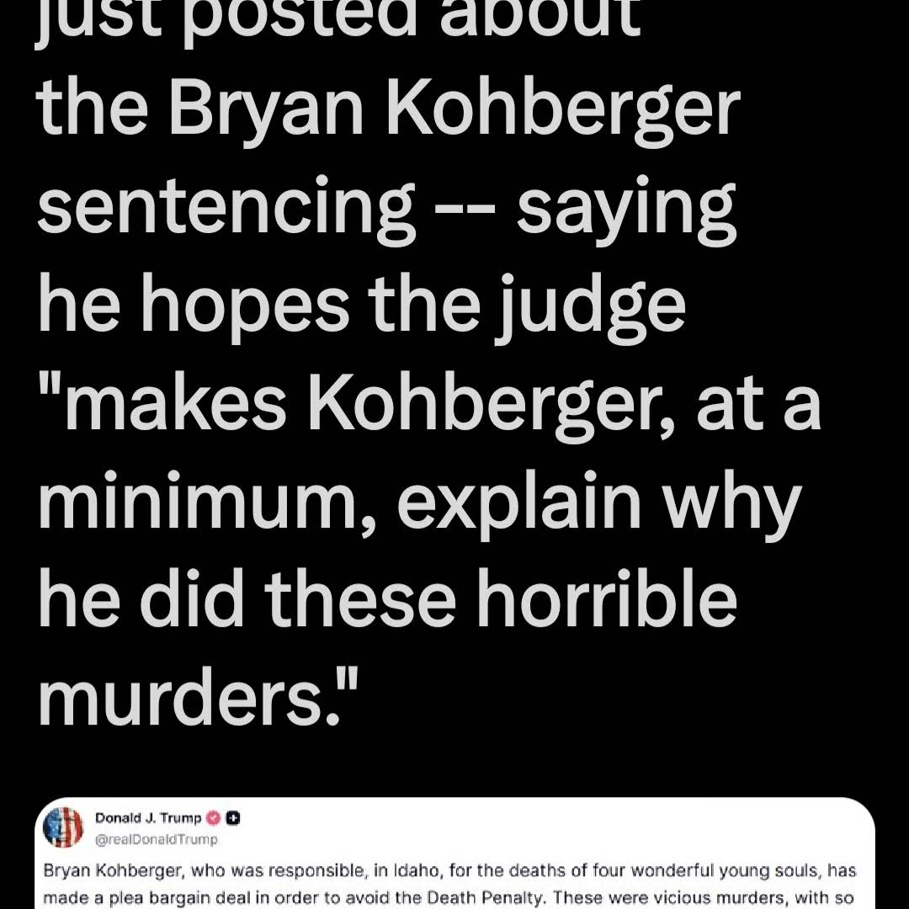This screenshot has width=909, height=909.
Task: Click the flag profile avatar
Action: (x=63, y=827)
